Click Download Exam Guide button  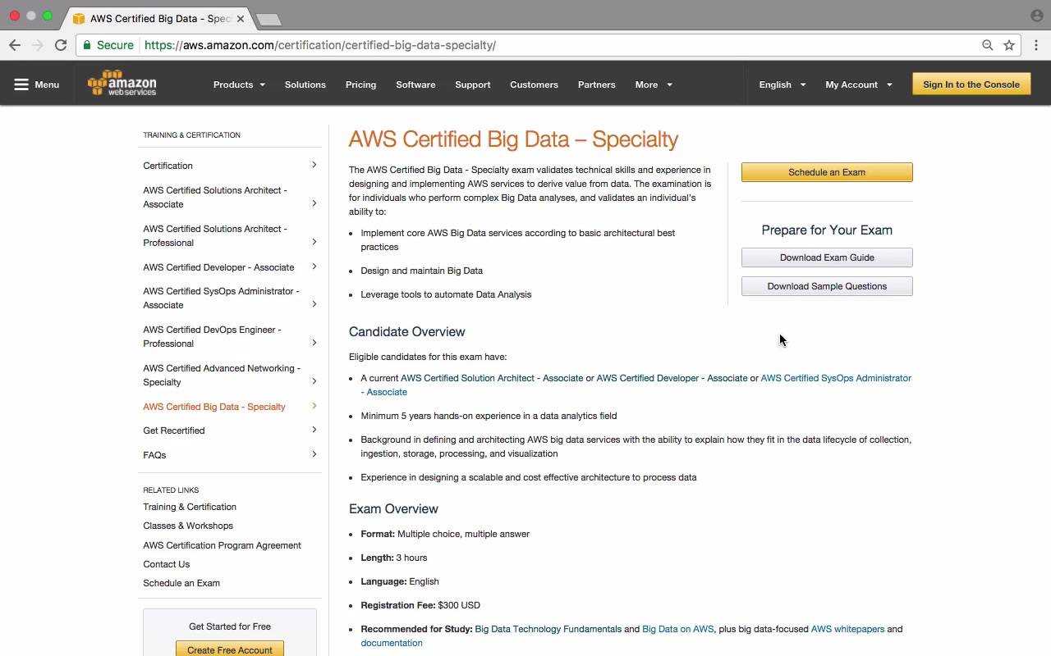(827, 257)
